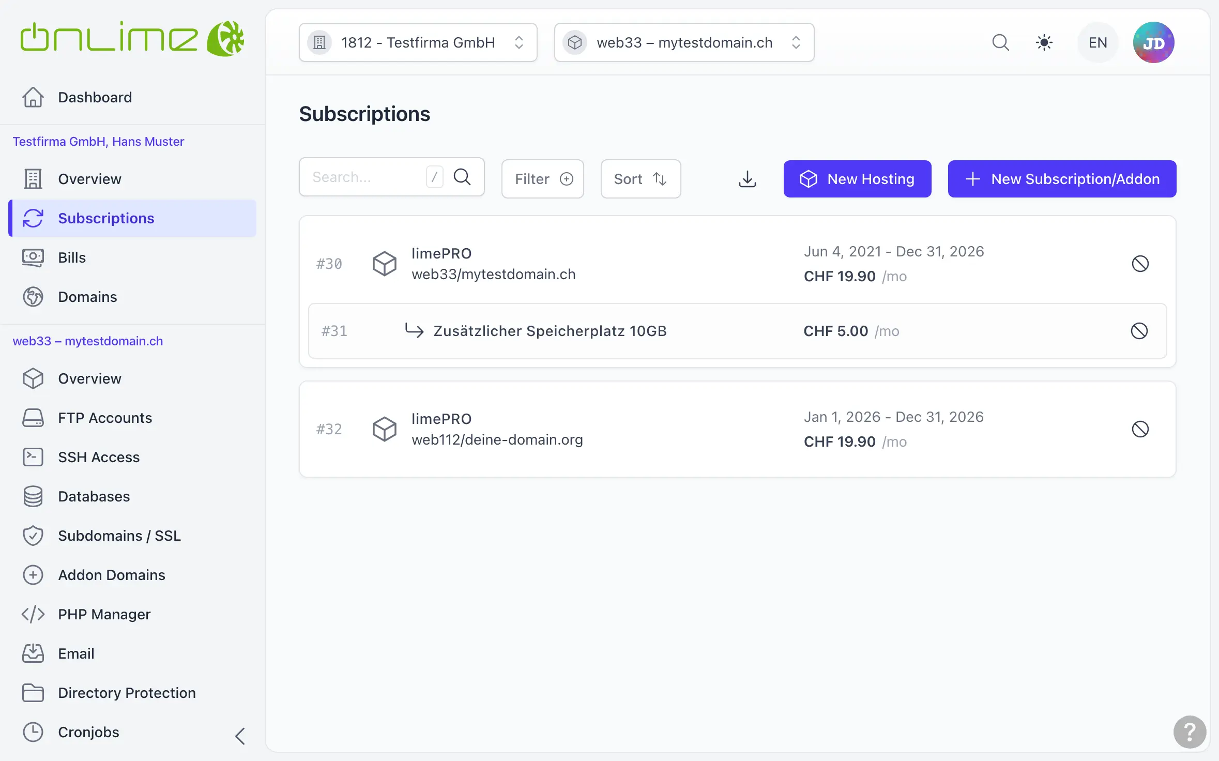This screenshot has width=1219, height=761.
Task: Click the cube icon in hosting selector
Action: [x=574, y=42]
